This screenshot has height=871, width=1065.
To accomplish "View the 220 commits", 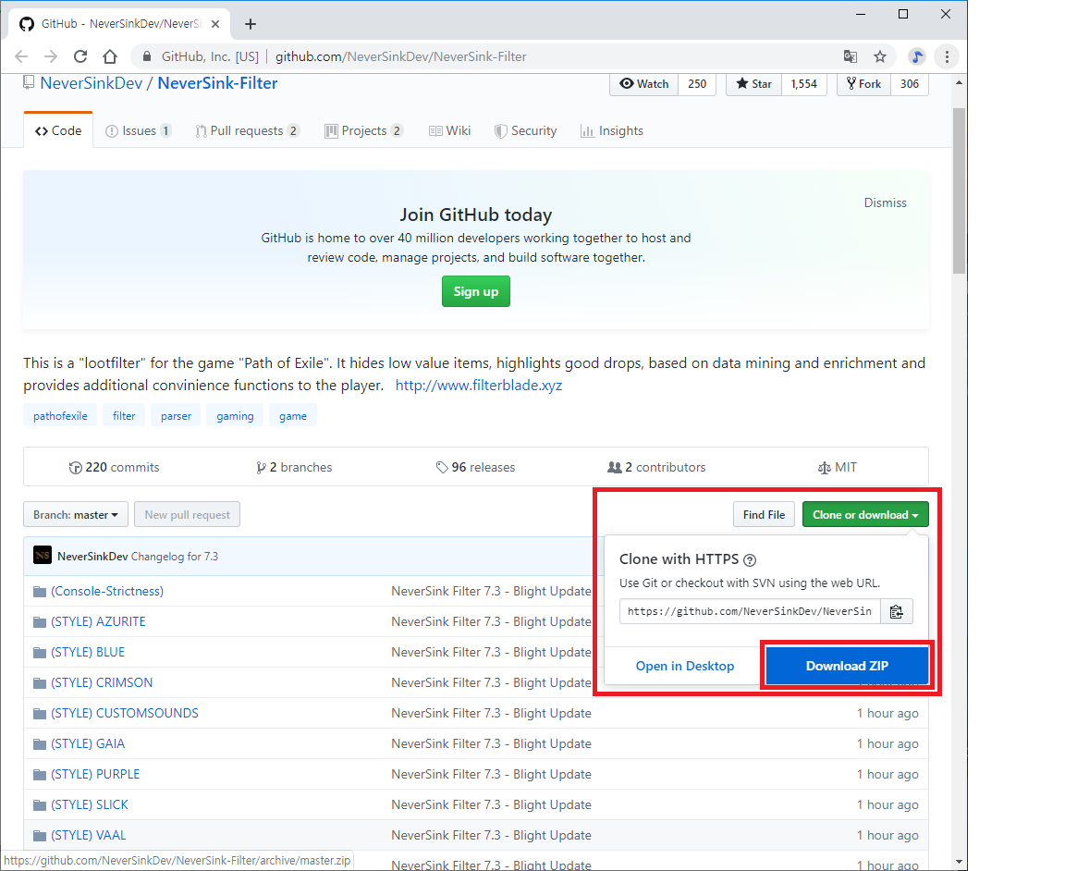I will point(114,468).
